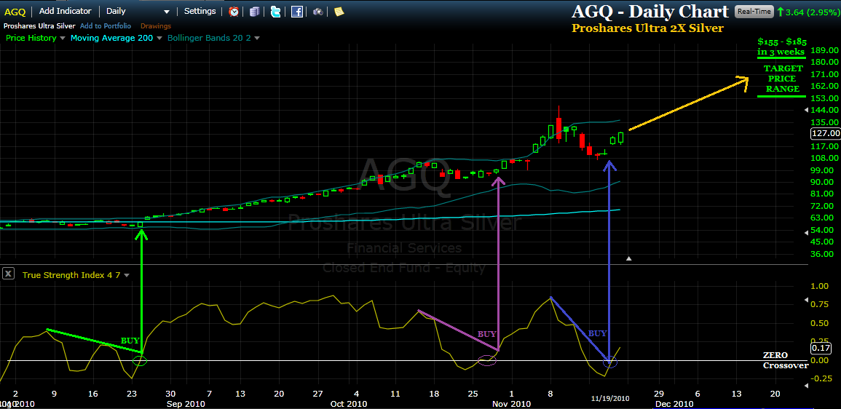Click the Moving Average 200 label
Viewport: 841px width, 409px height.
pyautogui.click(x=111, y=38)
